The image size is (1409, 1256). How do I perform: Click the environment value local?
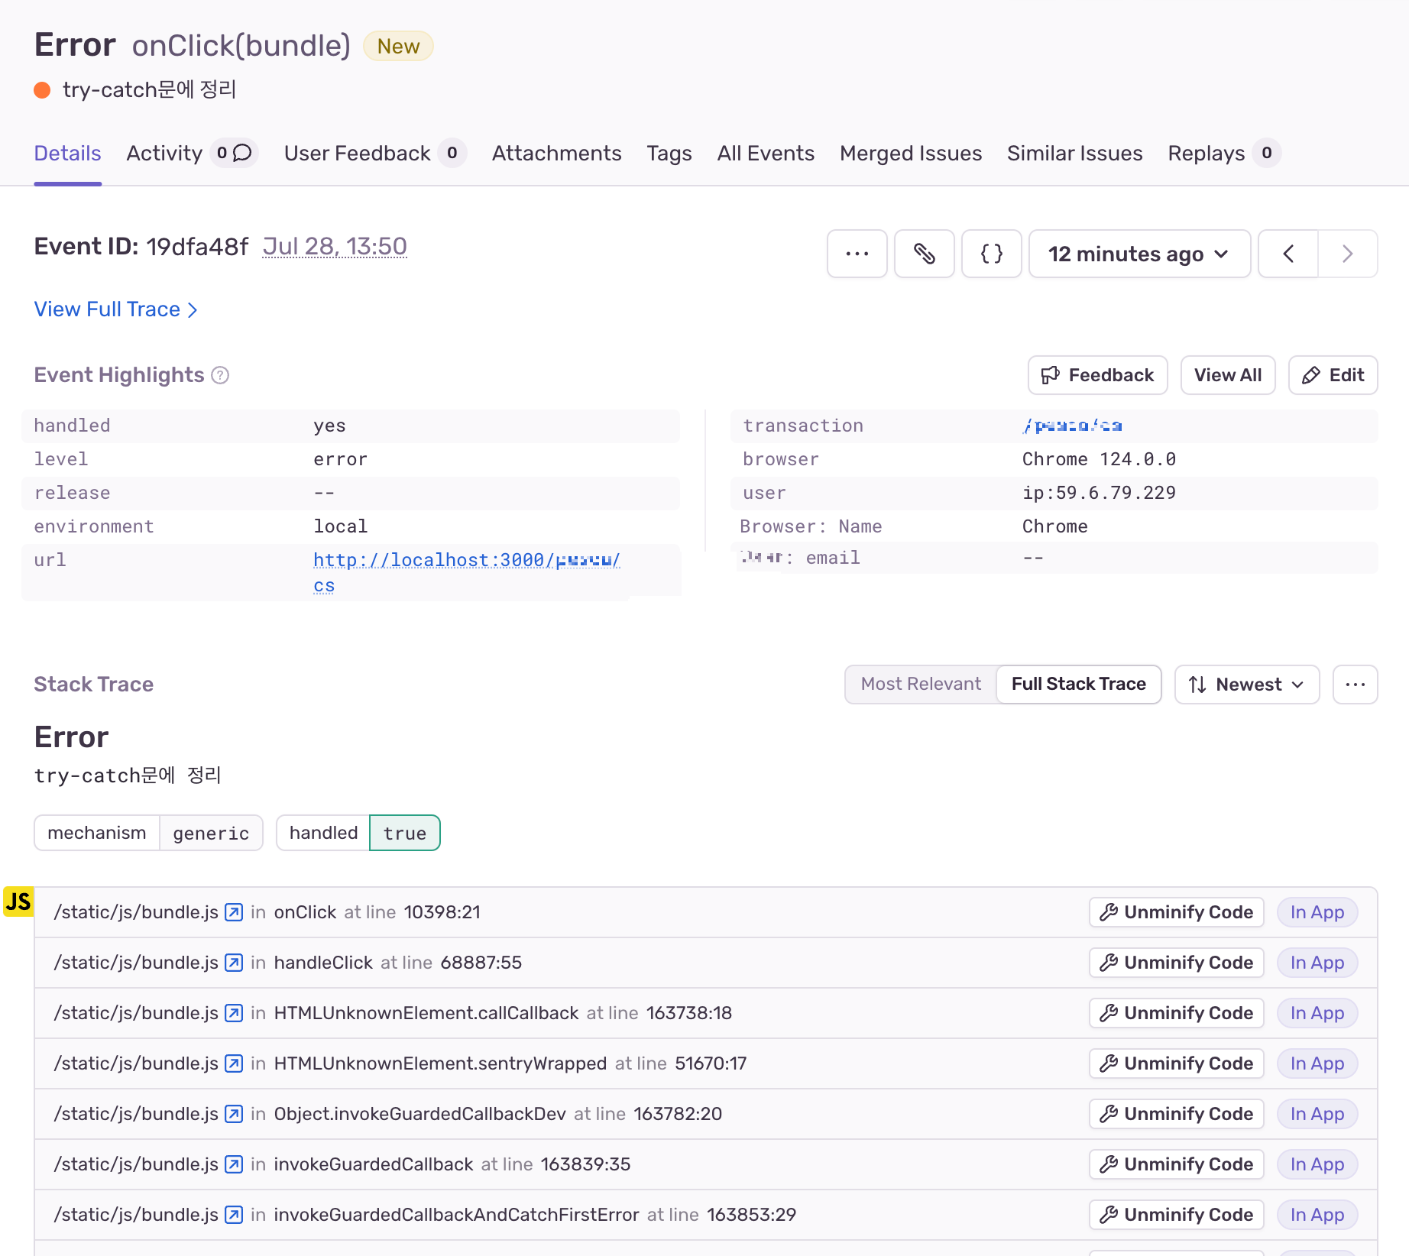[x=341, y=526]
